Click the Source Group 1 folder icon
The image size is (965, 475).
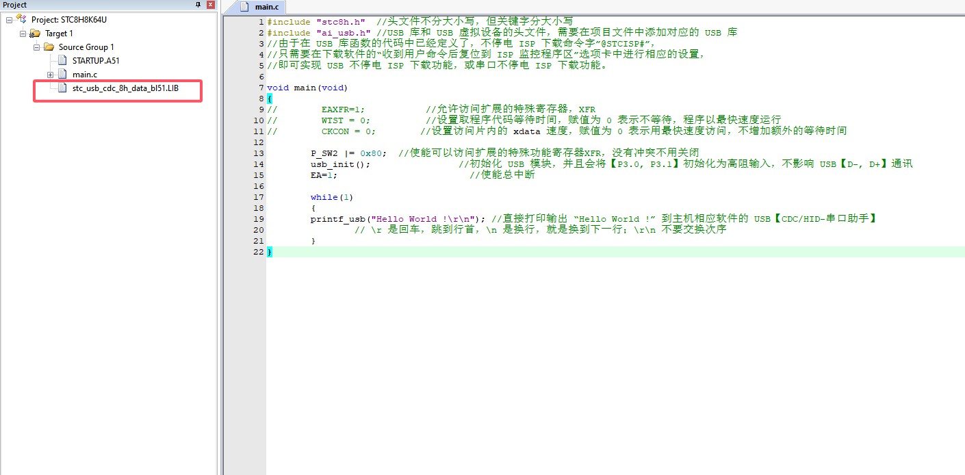pos(49,47)
